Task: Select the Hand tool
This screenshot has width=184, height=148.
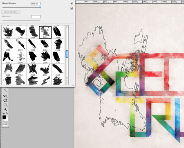Action: point(5,105)
